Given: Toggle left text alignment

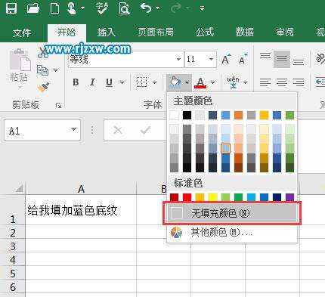Looking at the screenshot, I should pos(265,82).
